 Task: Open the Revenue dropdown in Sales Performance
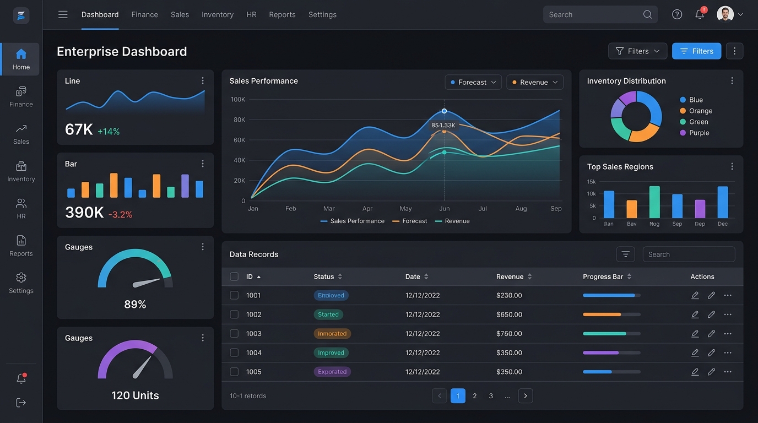535,82
